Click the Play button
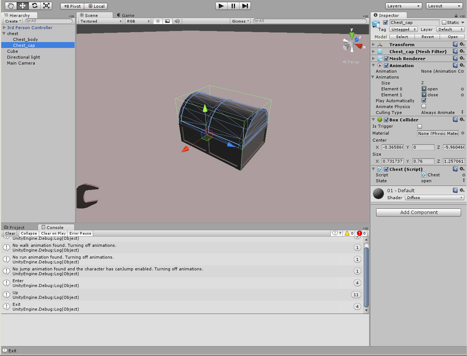467x356 pixels. pos(221,6)
